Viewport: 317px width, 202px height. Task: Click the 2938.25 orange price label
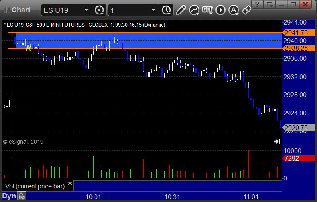pyautogui.click(x=299, y=48)
